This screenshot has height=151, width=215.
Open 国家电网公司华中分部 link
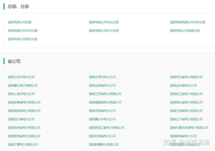pyautogui.click(x=23, y=31)
